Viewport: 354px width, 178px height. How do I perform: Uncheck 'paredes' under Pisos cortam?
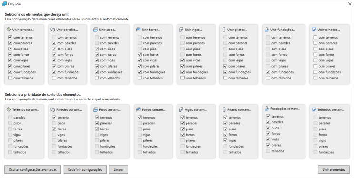click(97, 123)
